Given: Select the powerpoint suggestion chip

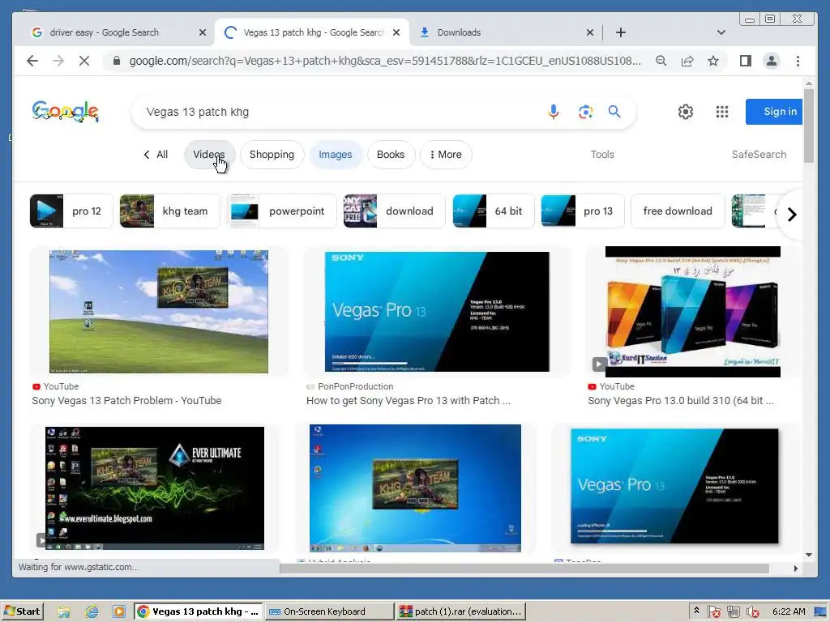Looking at the screenshot, I should click(x=281, y=211).
